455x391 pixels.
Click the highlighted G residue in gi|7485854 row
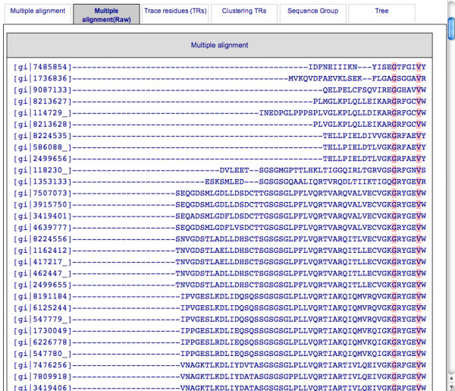pyautogui.click(x=394, y=68)
